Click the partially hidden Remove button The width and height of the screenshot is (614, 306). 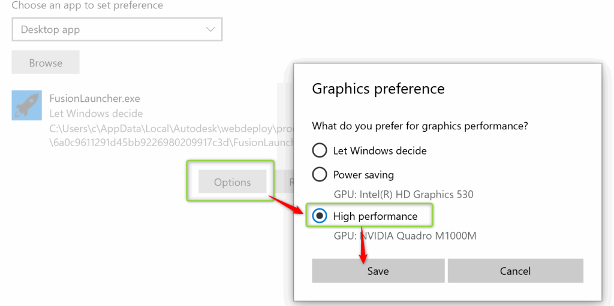click(285, 182)
